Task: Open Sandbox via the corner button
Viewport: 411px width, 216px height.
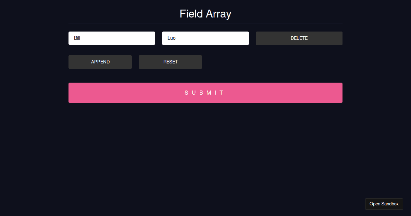Action: pyautogui.click(x=384, y=204)
